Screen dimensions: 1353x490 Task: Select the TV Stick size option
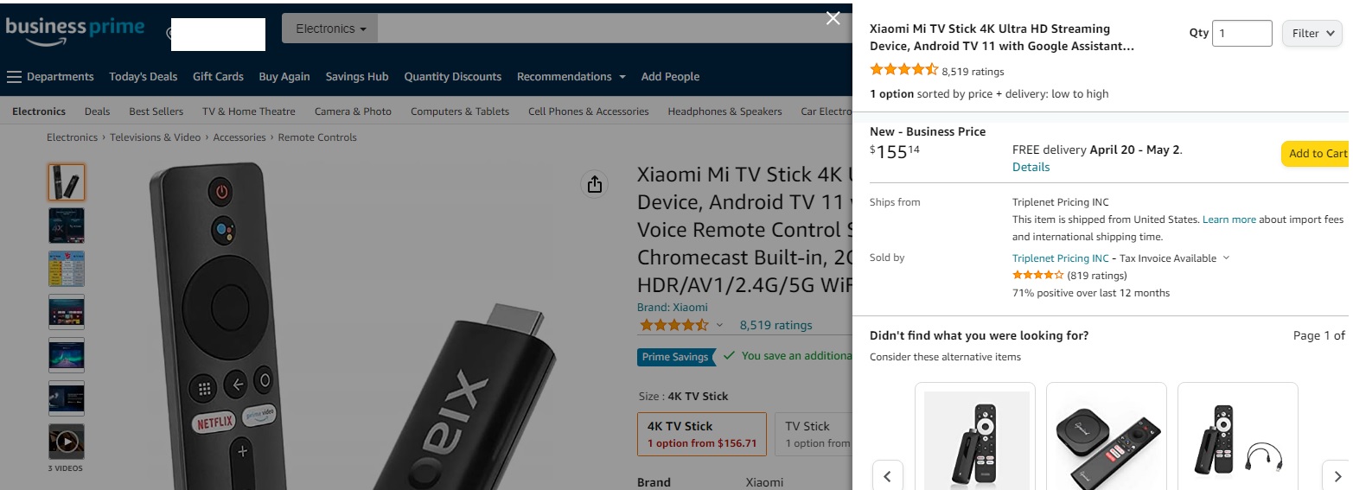click(x=814, y=434)
